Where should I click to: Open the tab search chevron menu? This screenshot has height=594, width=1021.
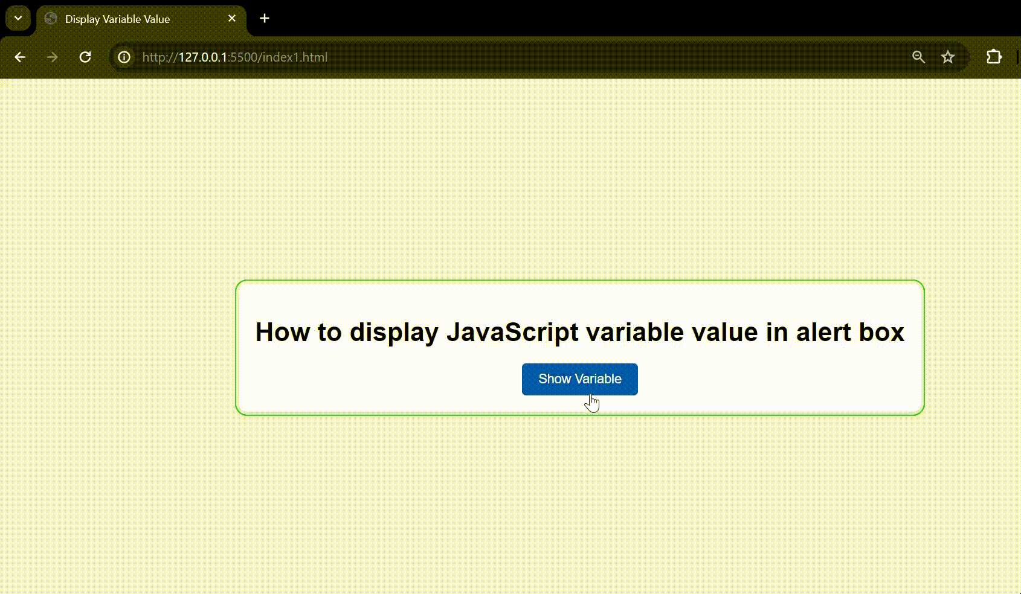[x=18, y=18]
